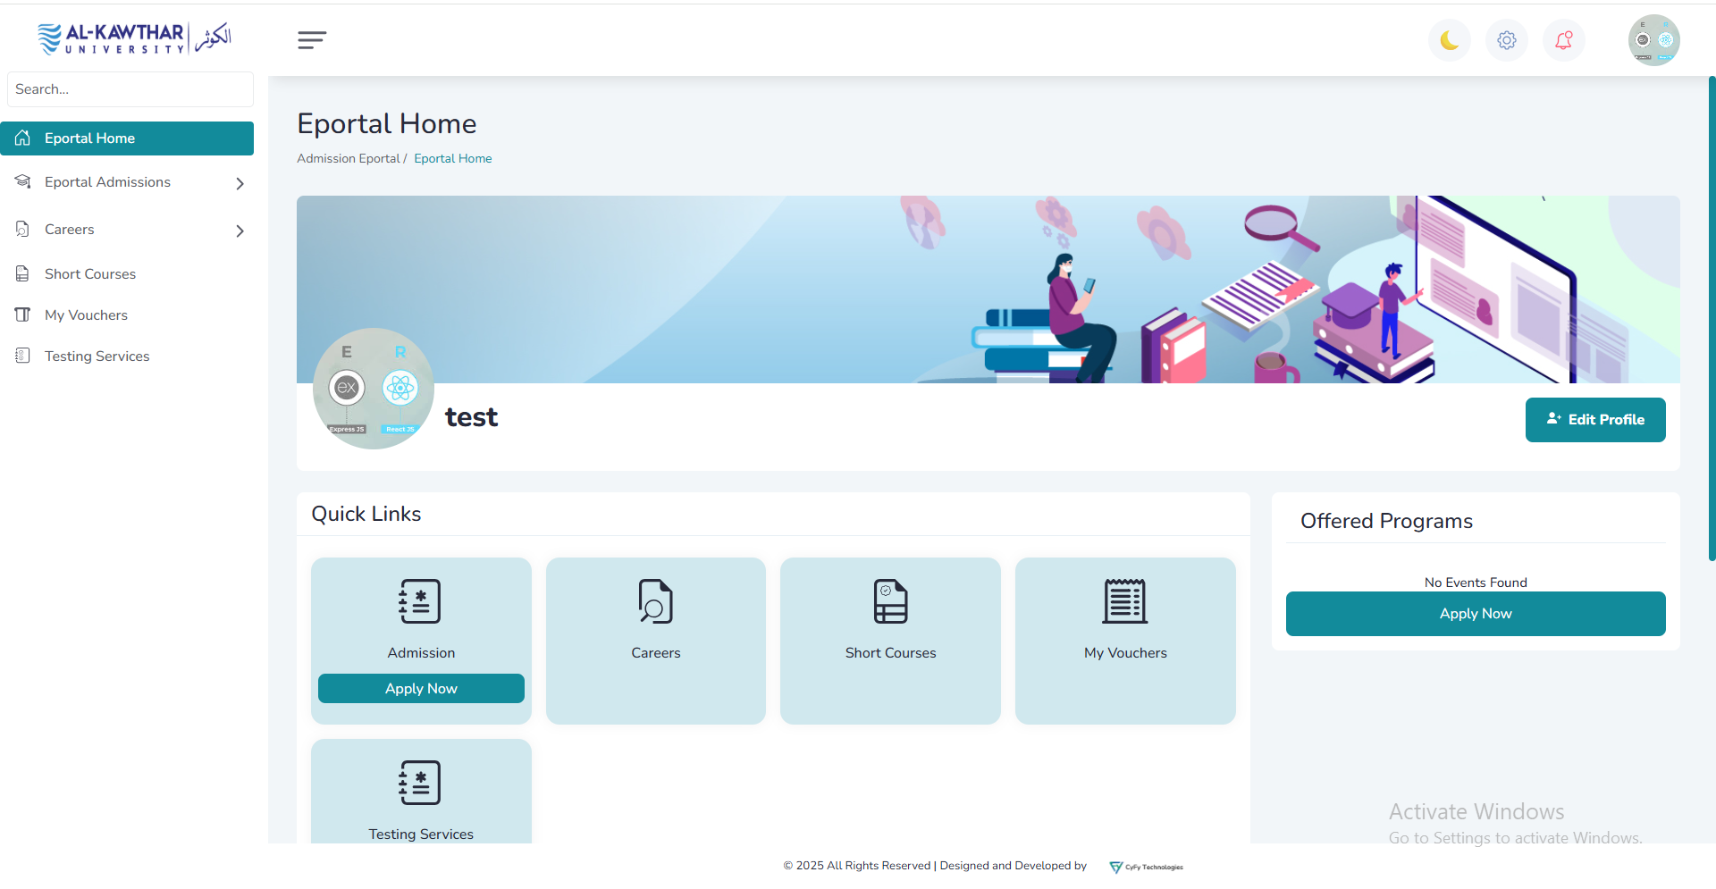1716x889 pixels.
Task: Focus the sidebar Search input field
Action: [130, 89]
